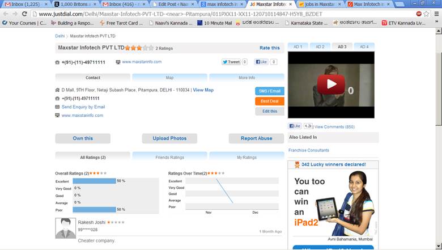
Task: Click Rakesh Joshi reviewer name
Action: tap(92, 222)
